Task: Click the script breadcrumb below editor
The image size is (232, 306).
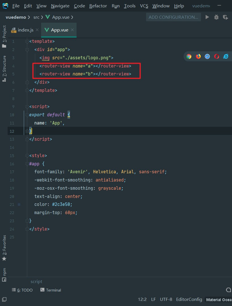Action: click(36, 281)
